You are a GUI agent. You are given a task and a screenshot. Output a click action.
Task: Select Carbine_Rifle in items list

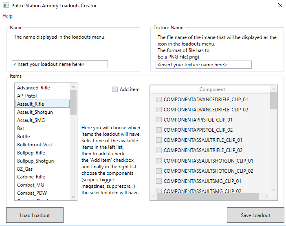[x=31, y=177]
